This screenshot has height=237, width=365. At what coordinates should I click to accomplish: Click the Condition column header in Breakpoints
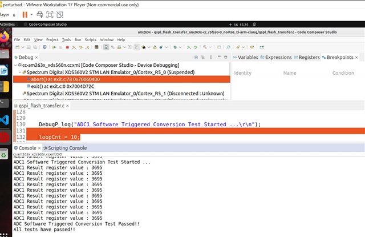click(x=343, y=73)
